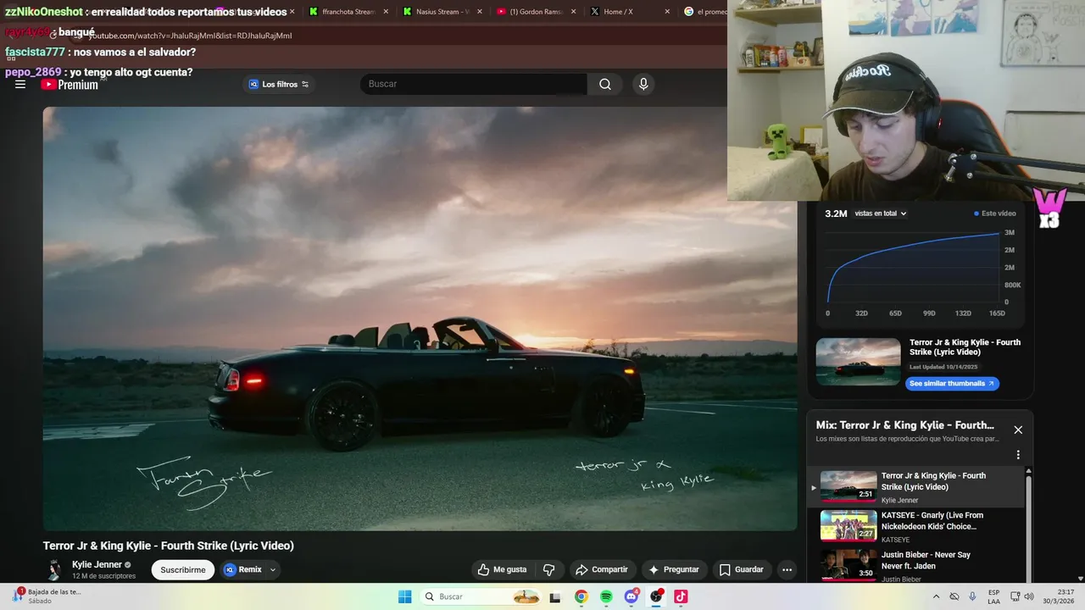
Task: Click the Windows taskbar Buscar search box
Action: point(481,596)
